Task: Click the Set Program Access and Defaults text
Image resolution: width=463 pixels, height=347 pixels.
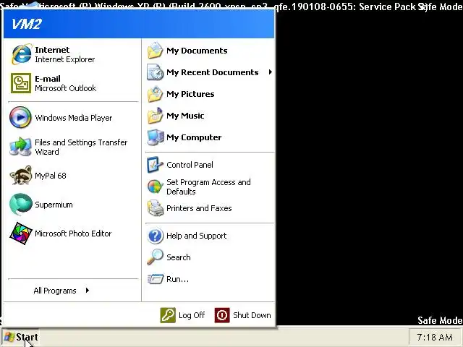Action: point(208,187)
